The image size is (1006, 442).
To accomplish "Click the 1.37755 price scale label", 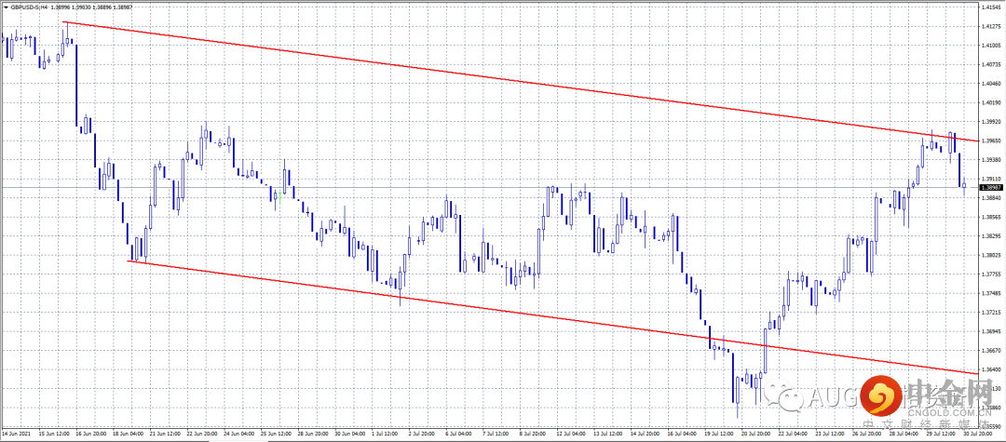I will coord(992,275).
